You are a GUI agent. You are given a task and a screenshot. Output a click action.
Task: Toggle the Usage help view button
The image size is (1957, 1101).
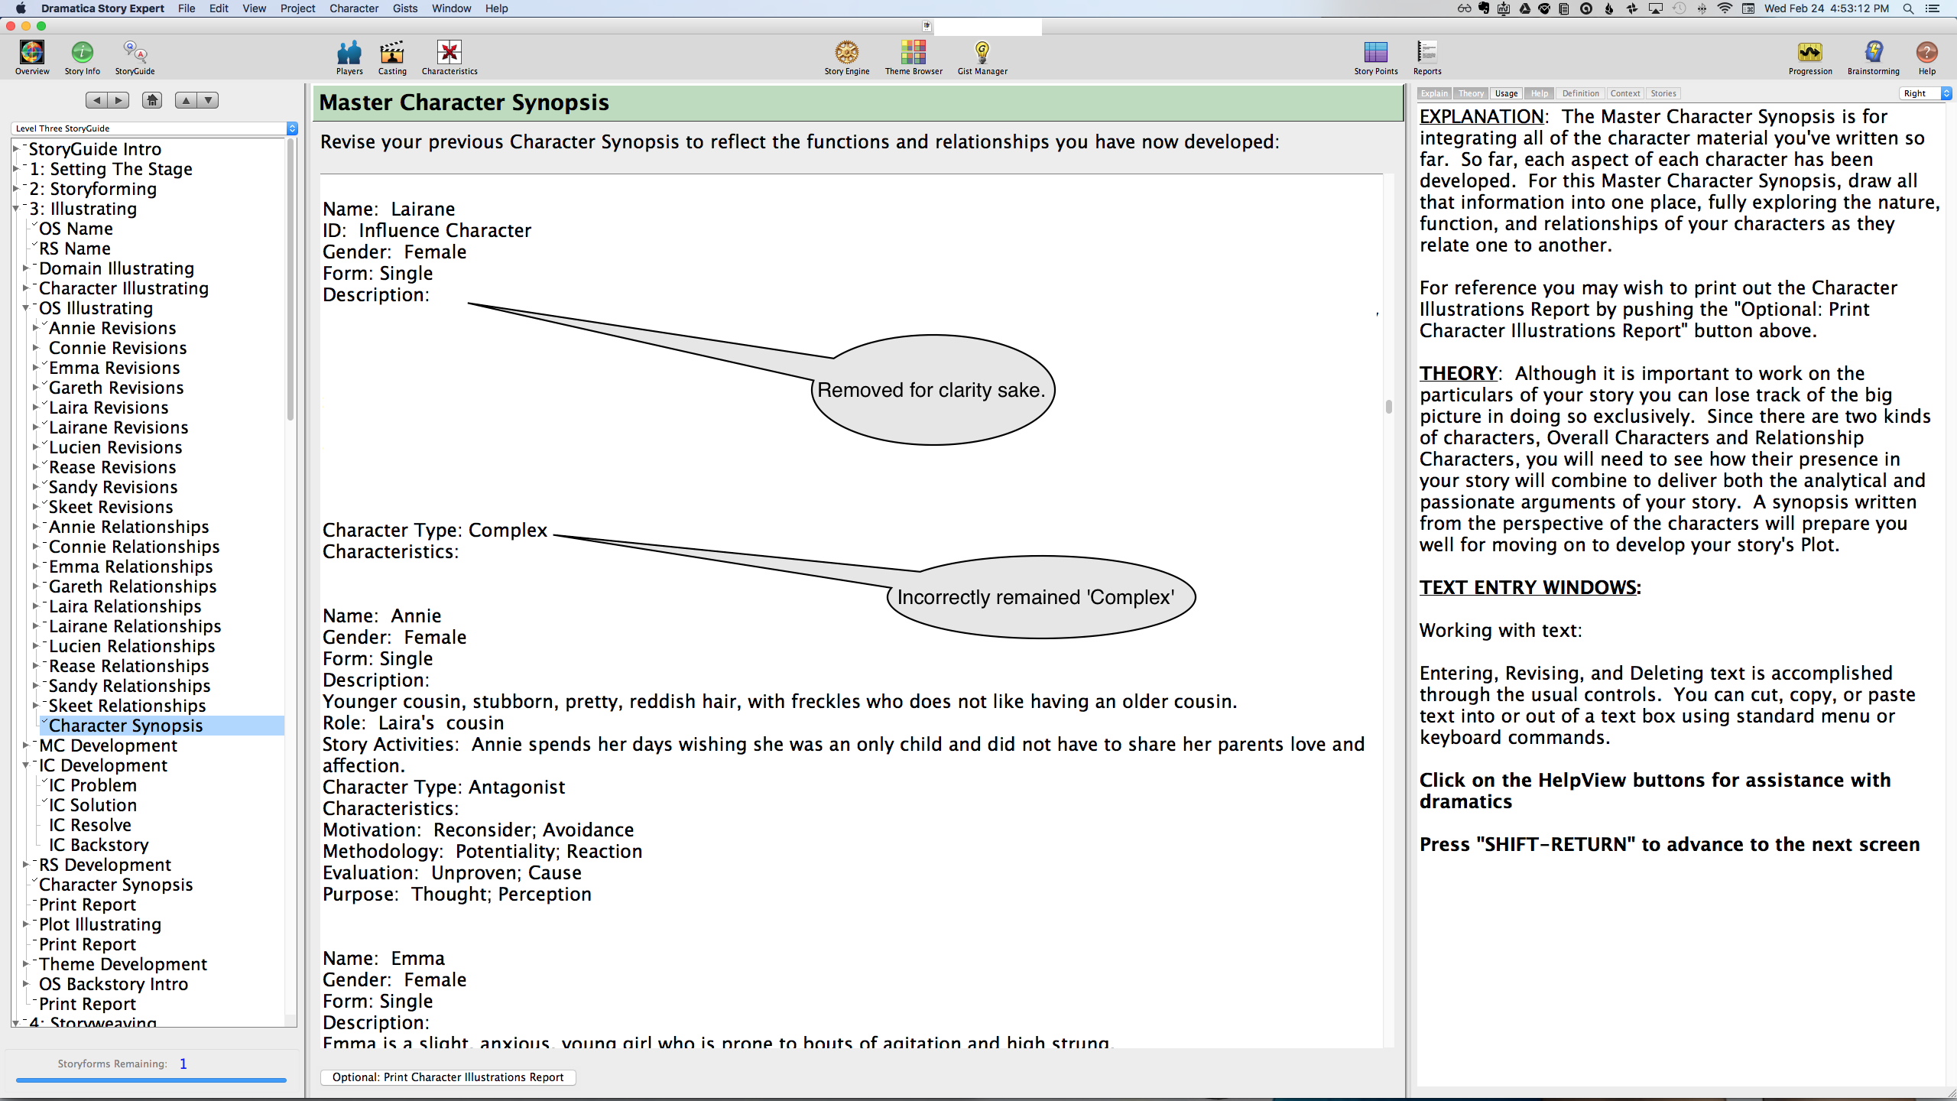click(1506, 93)
